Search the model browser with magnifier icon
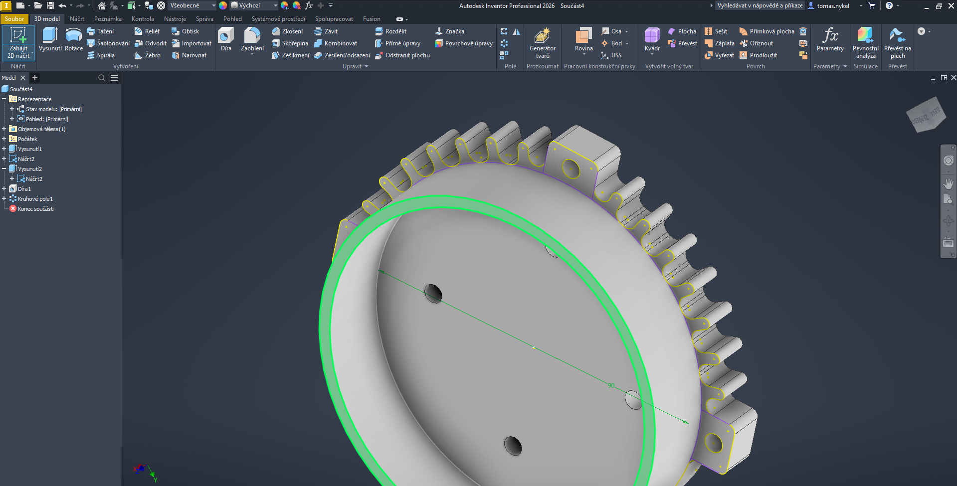The width and height of the screenshot is (957, 486). (x=102, y=78)
